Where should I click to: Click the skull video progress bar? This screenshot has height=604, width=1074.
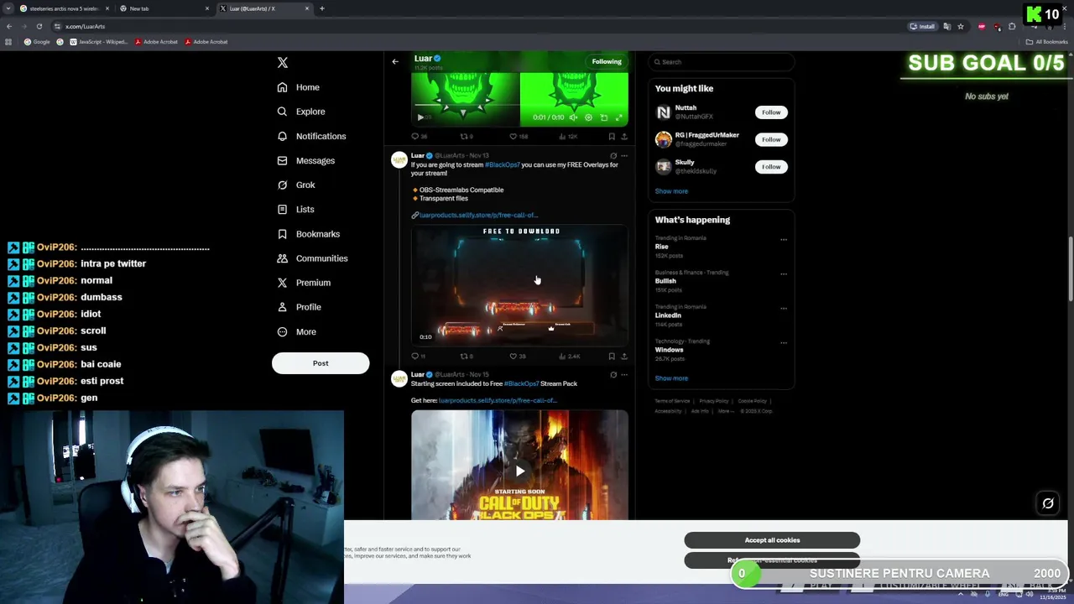(519, 107)
